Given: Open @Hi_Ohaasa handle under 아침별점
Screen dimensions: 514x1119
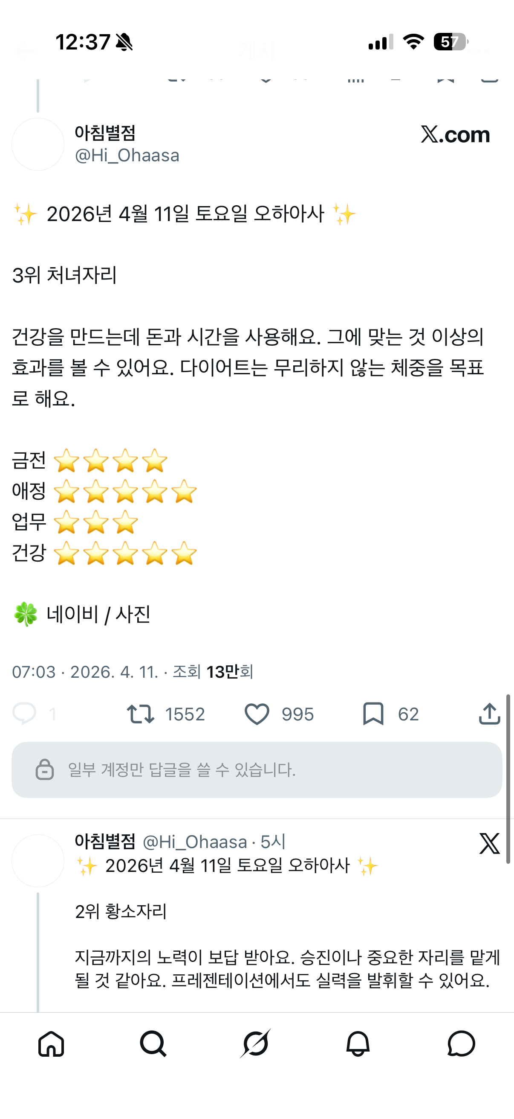Looking at the screenshot, I should coord(127,155).
